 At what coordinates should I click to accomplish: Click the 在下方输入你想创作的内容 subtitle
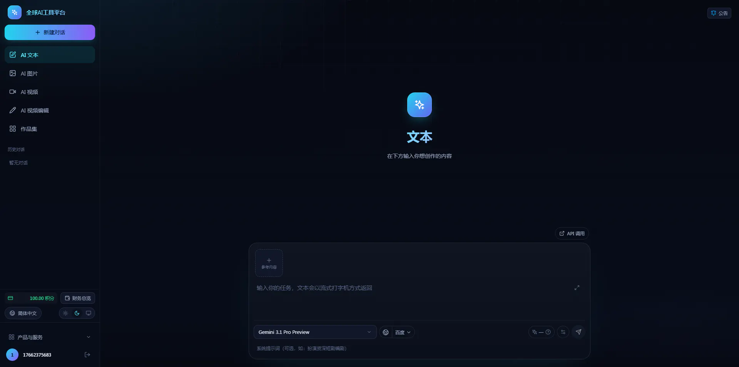(x=420, y=156)
